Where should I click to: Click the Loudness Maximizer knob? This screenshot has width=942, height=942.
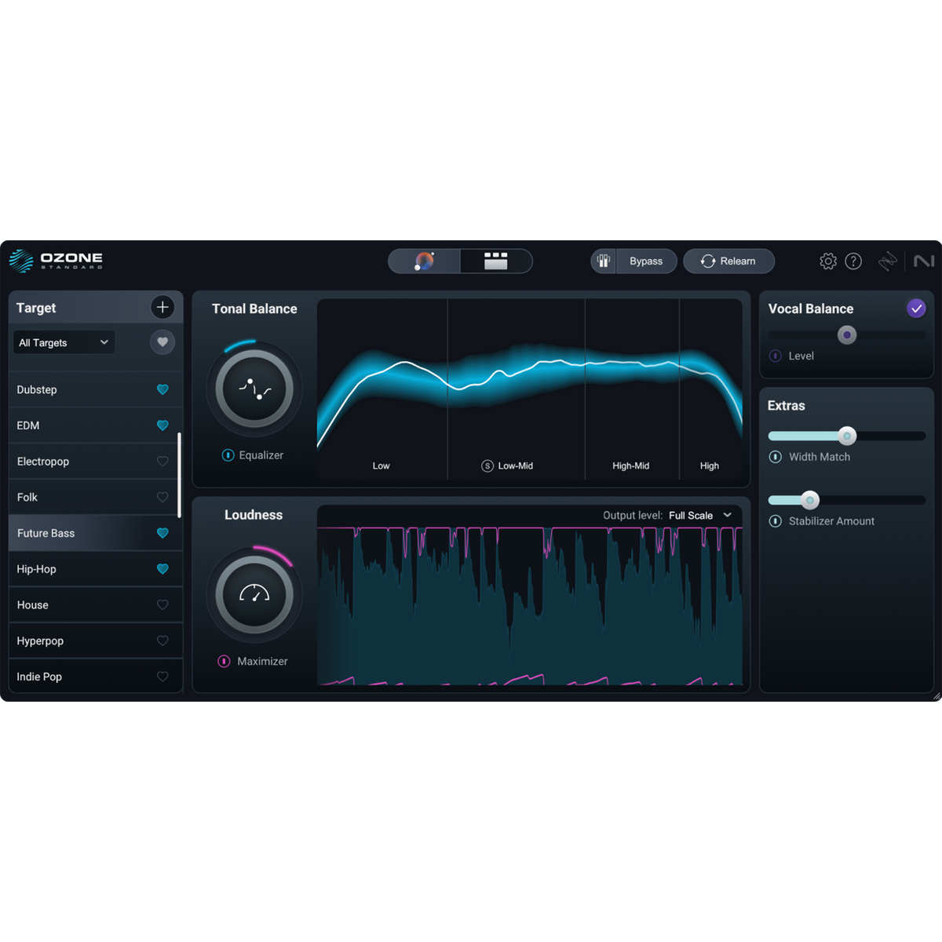point(254,595)
